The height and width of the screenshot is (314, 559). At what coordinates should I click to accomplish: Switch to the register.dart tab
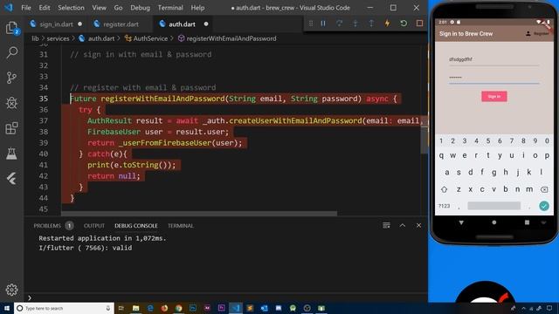click(x=121, y=24)
